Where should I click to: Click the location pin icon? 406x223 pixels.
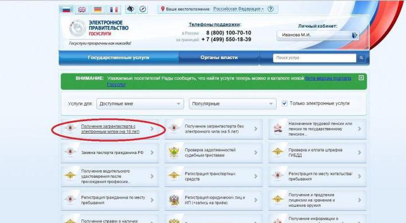162,9
